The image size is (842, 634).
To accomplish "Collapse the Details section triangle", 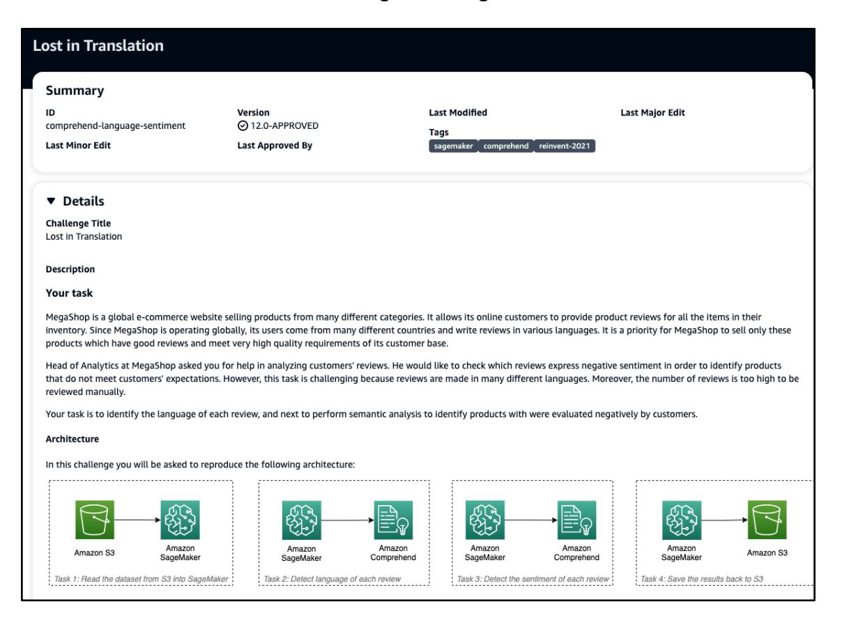I will tap(50, 201).
